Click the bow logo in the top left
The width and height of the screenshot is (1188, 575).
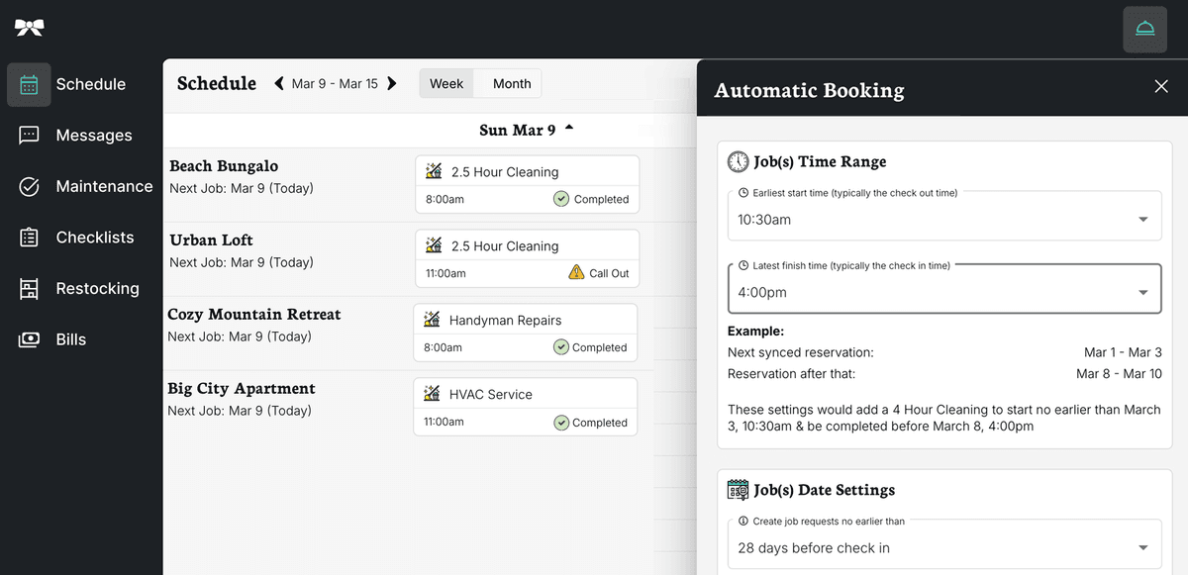click(x=29, y=28)
